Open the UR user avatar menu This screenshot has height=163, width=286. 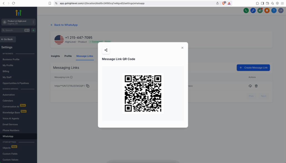(x=281, y=11)
